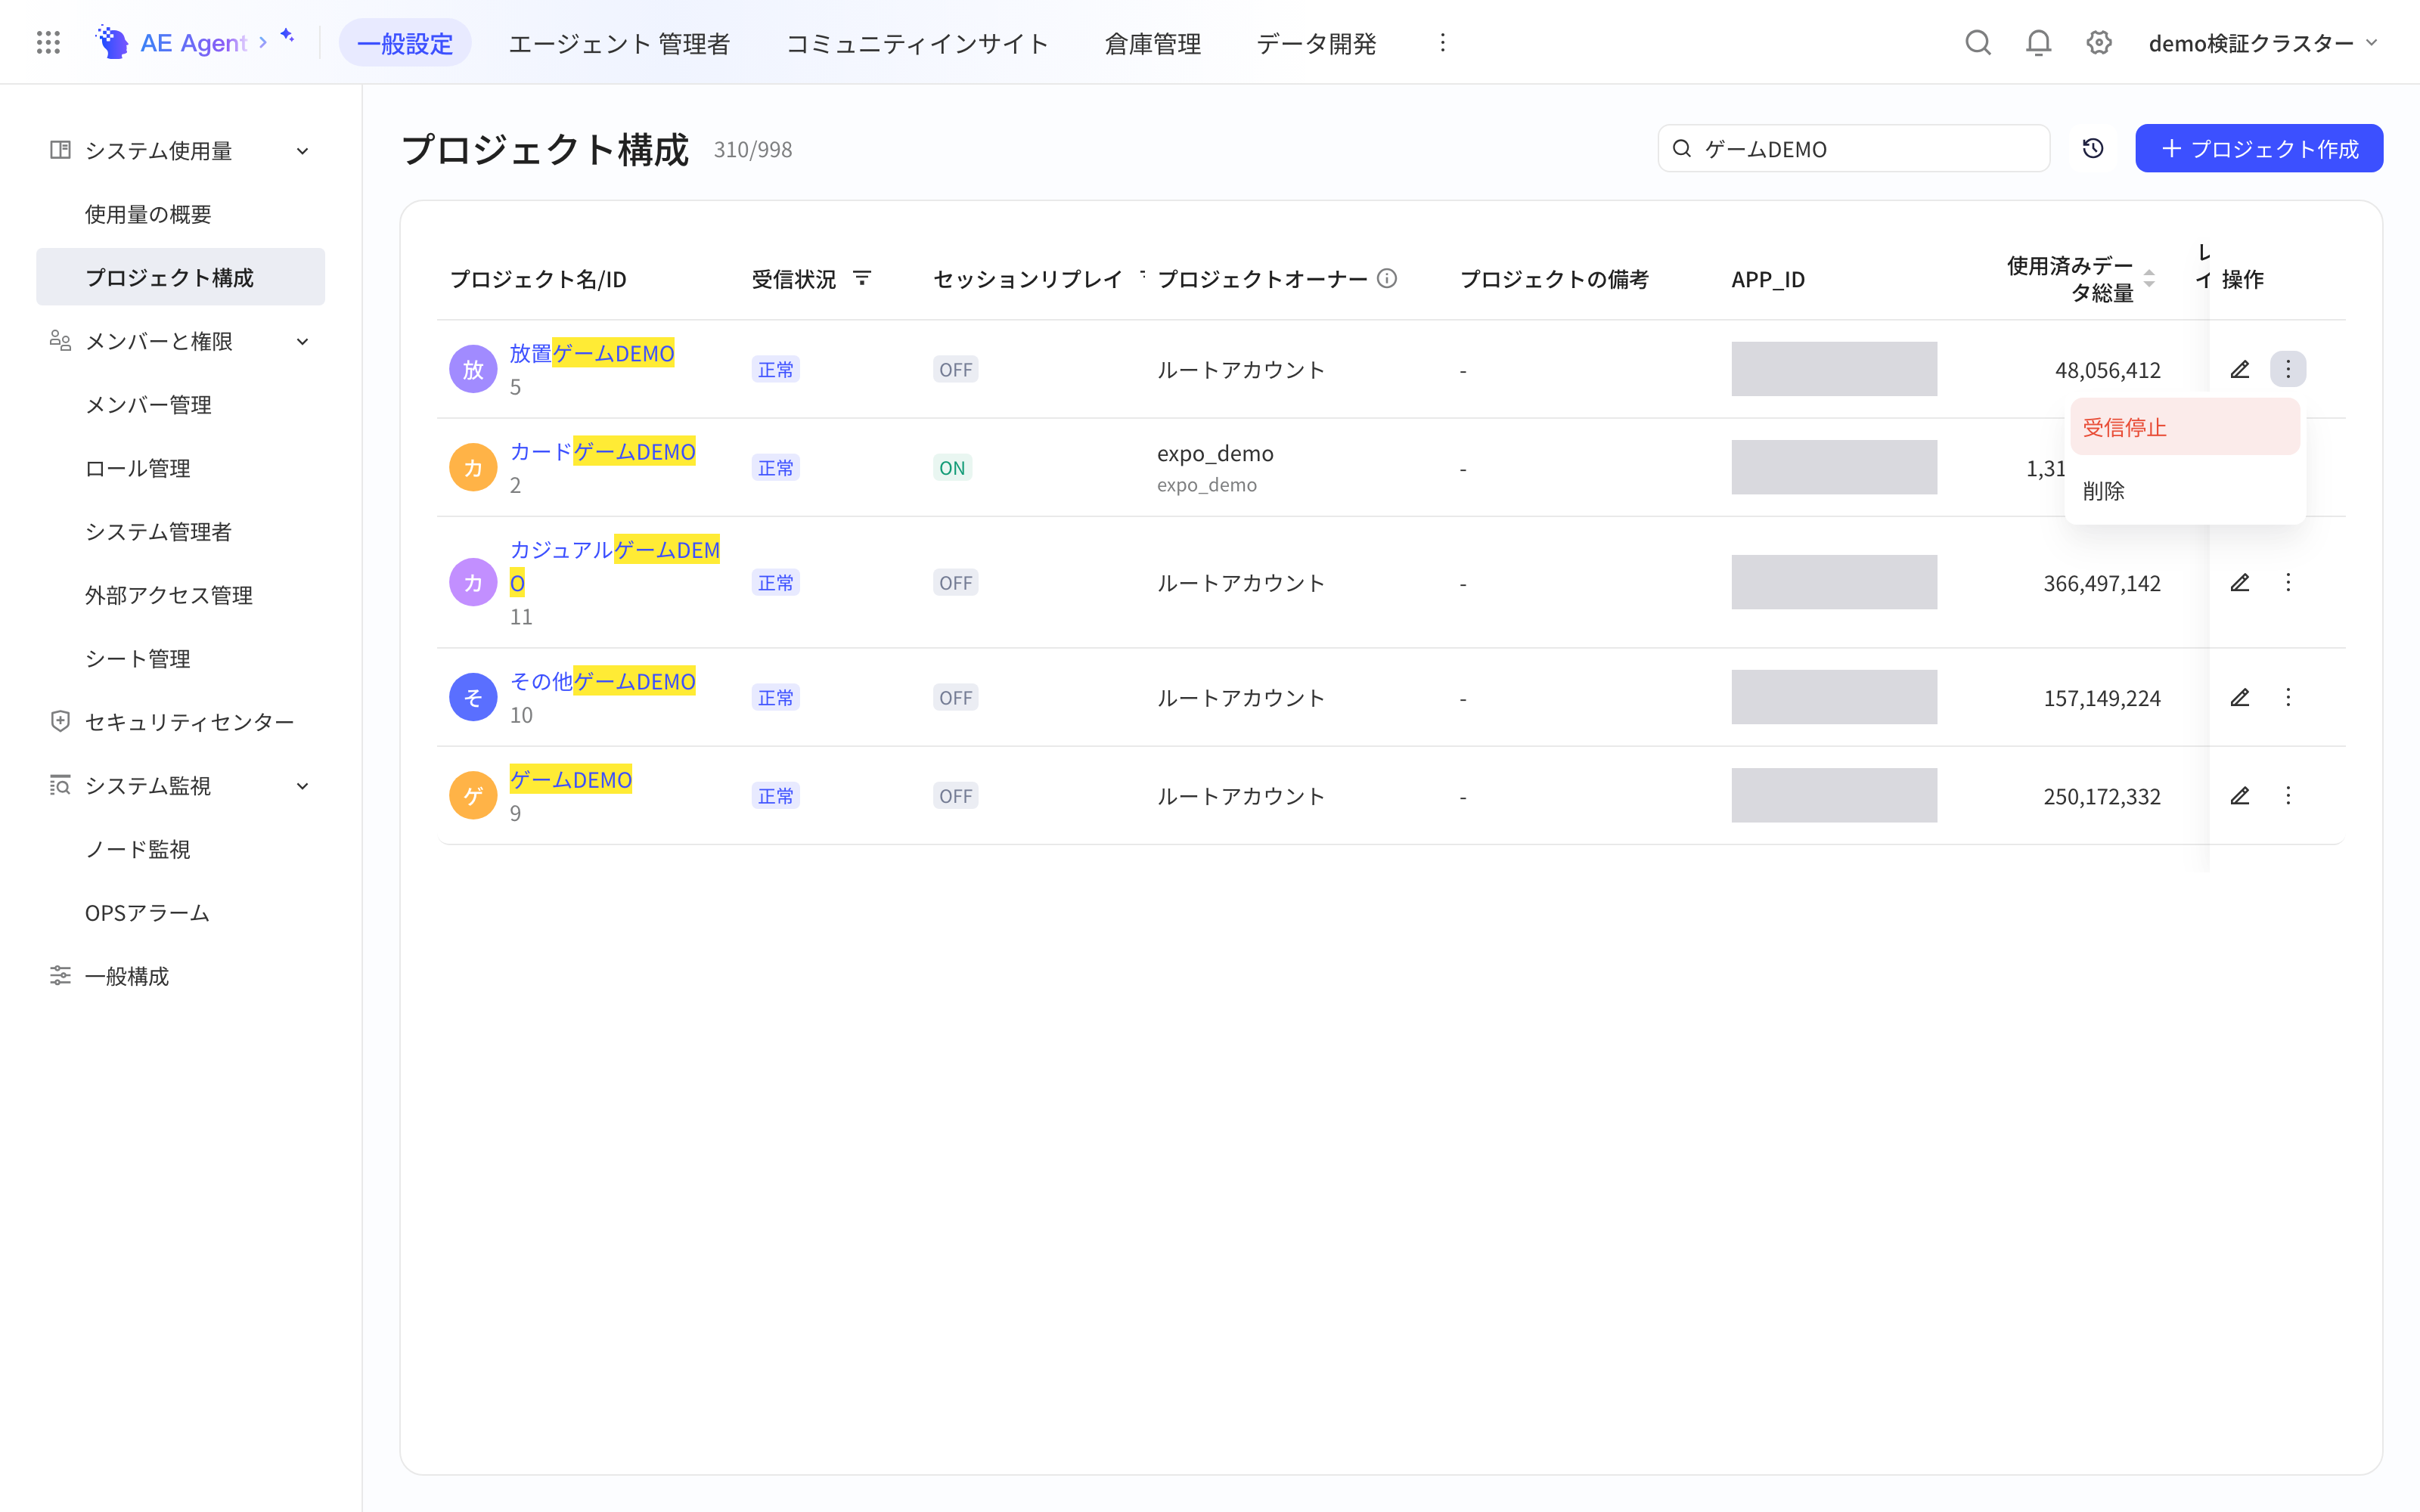This screenshot has height=1512, width=2420.
Task: Open the top nav more options icon
Action: 1442,42
